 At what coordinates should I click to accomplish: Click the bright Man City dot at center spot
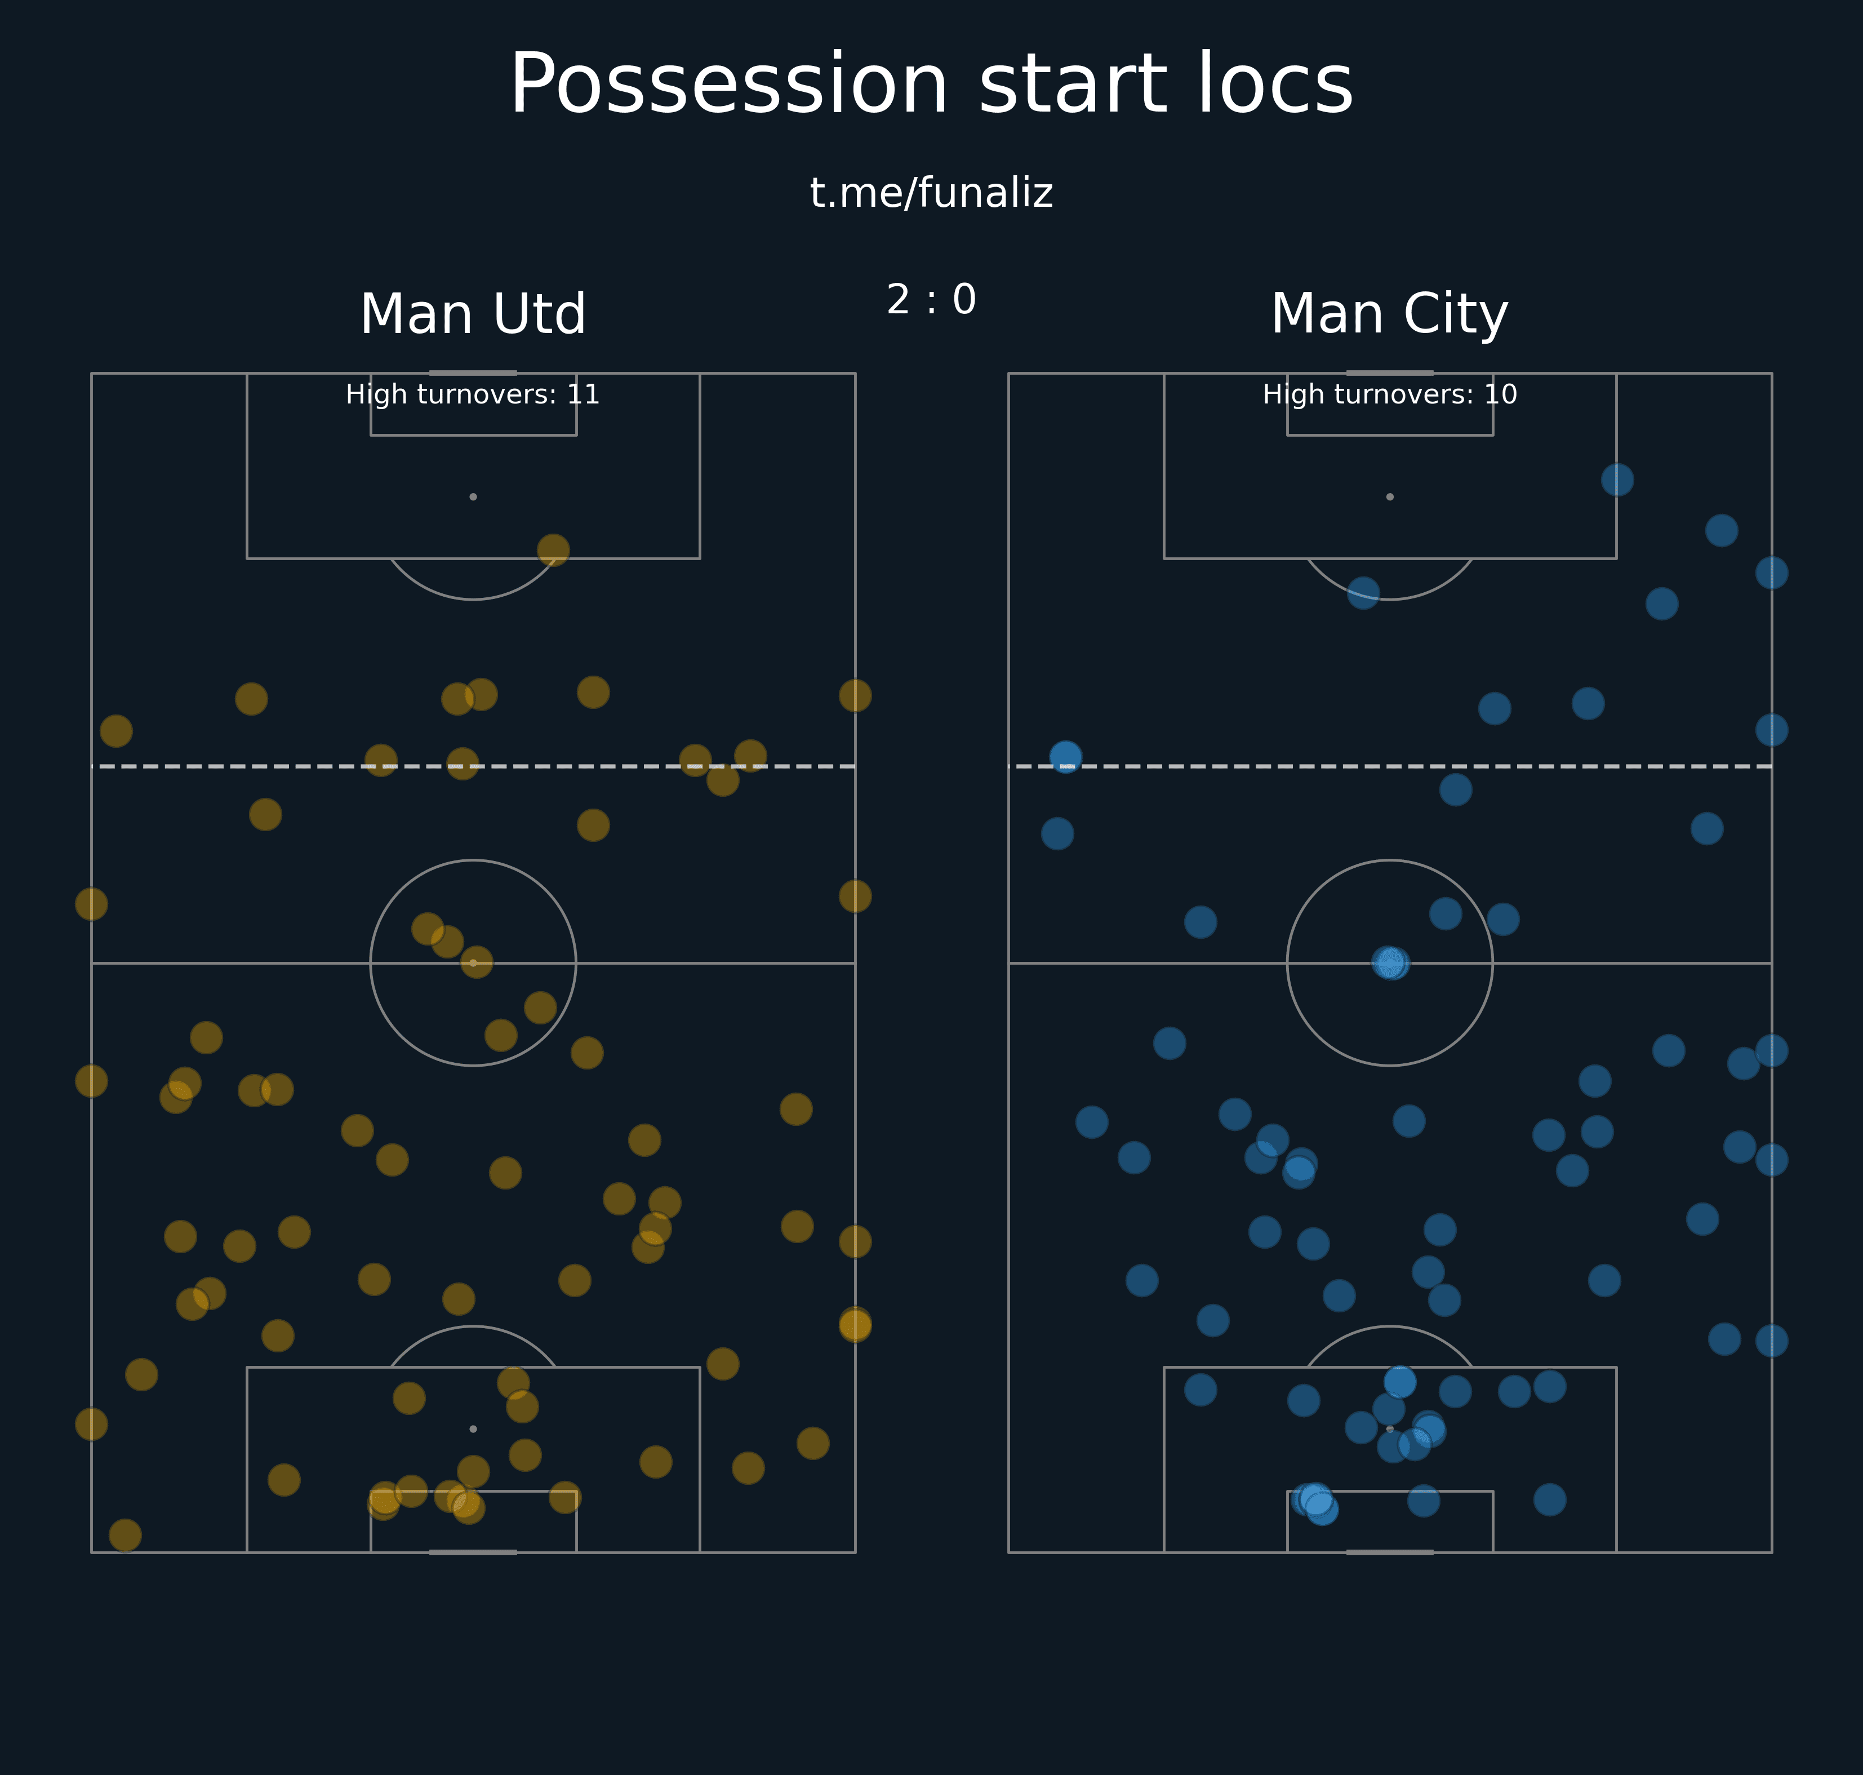tap(1390, 963)
